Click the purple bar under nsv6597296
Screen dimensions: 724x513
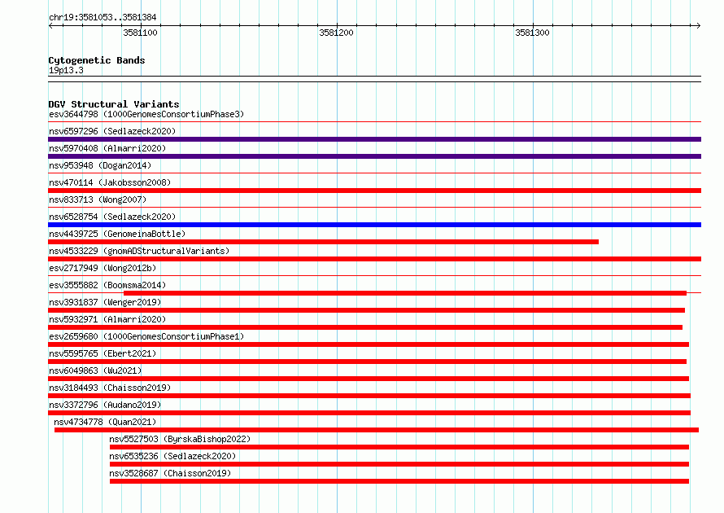[374, 139]
